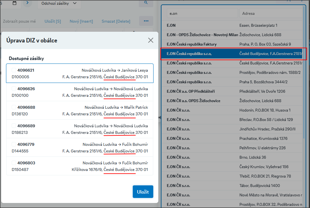The image size is (310, 208).
Task: Mark the checkbox for shipment 4096803
Action: tap(14, 163)
